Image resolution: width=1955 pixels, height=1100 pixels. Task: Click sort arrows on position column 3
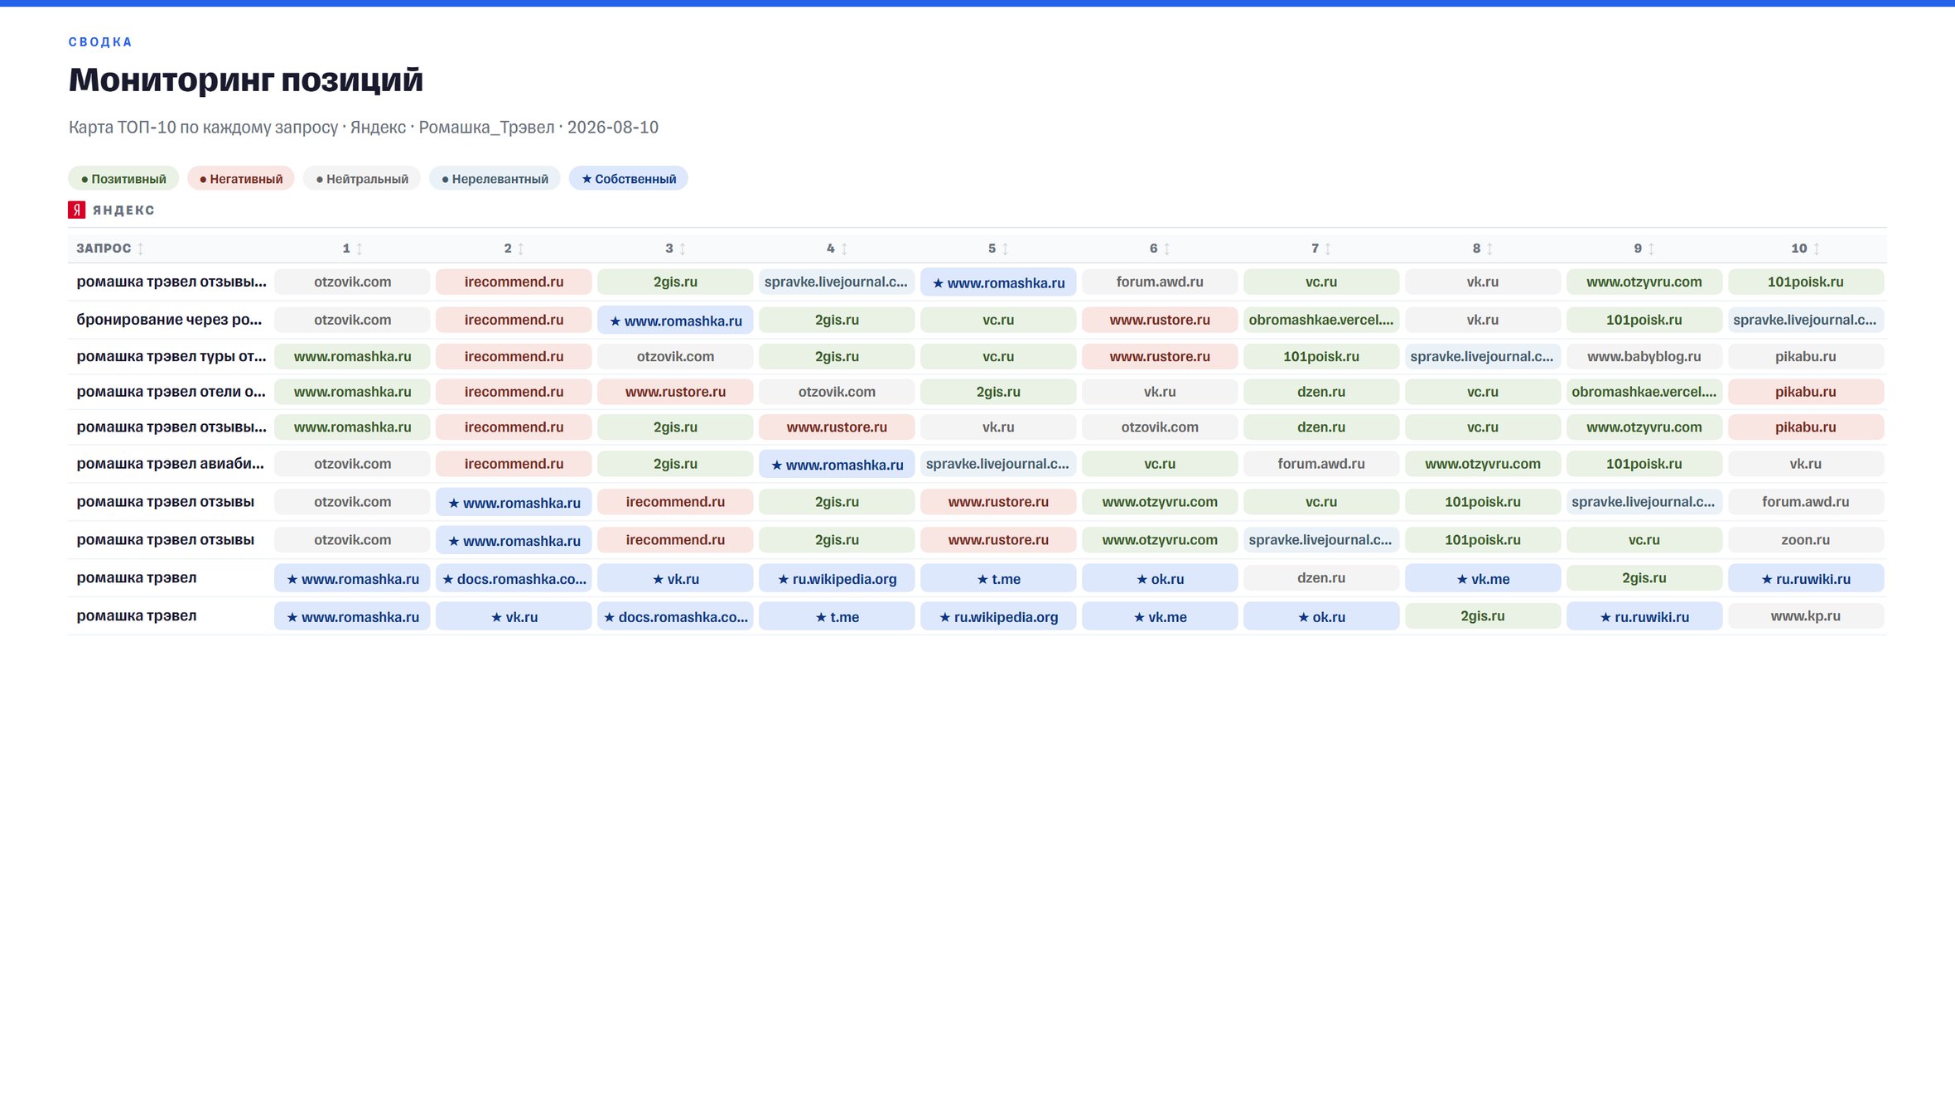pos(683,248)
